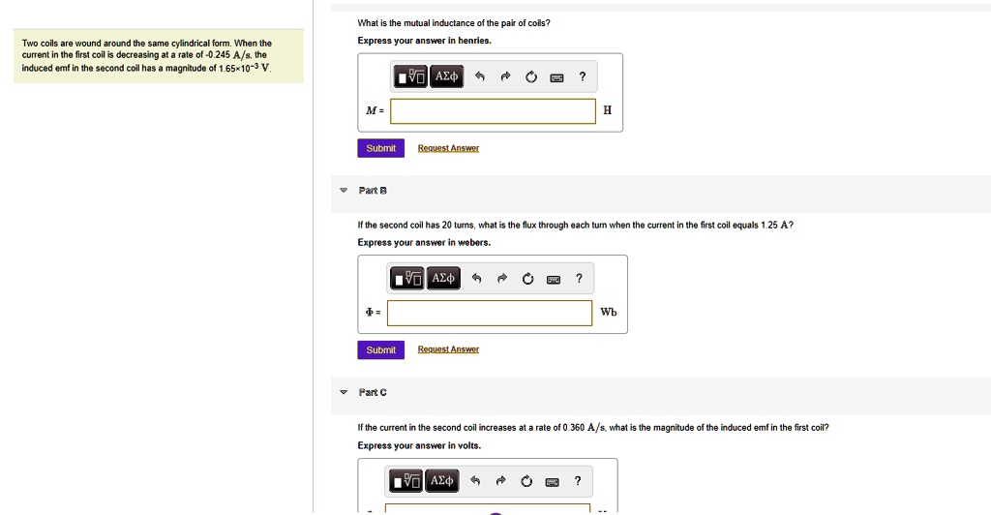991x515 pixels.
Task: Reset the mutual inductance answer box
Action: point(531,76)
